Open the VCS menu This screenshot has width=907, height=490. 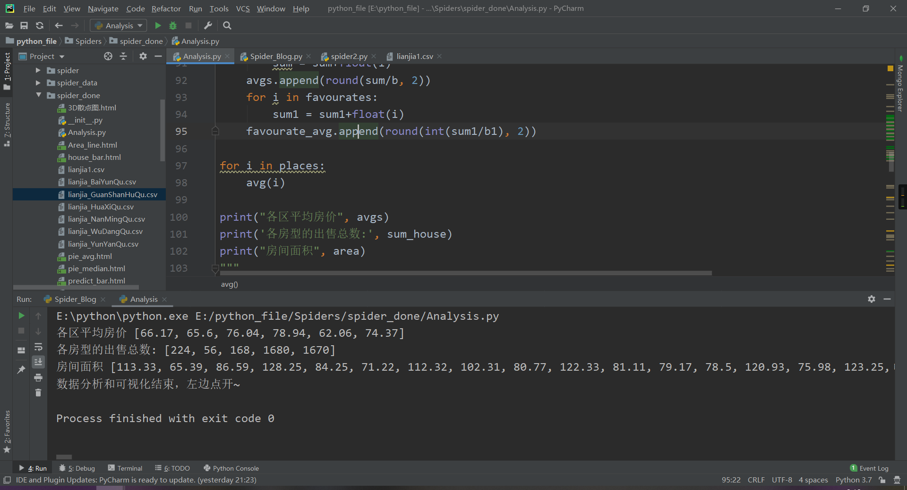pyautogui.click(x=243, y=8)
